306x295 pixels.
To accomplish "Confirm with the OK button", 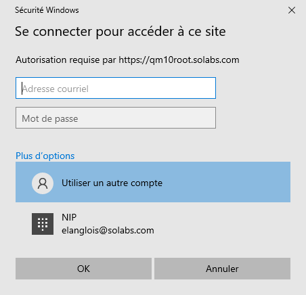I will click(83, 269).
